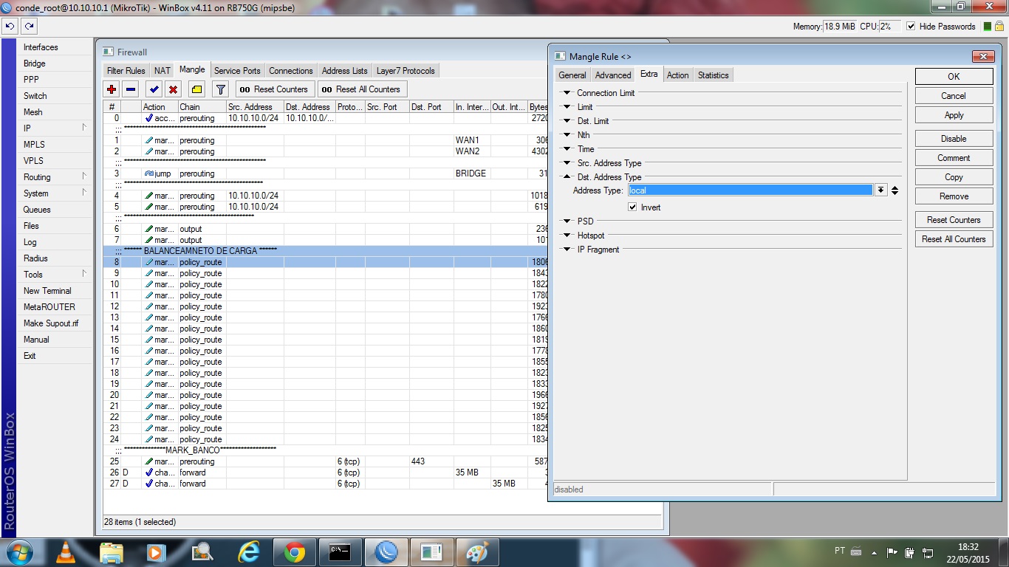The width and height of the screenshot is (1009, 567).
Task: Launch VLC media player from taskbar
Action: pyautogui.click(x=66, y=552)
